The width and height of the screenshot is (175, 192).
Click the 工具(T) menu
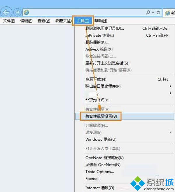(83, 21)
